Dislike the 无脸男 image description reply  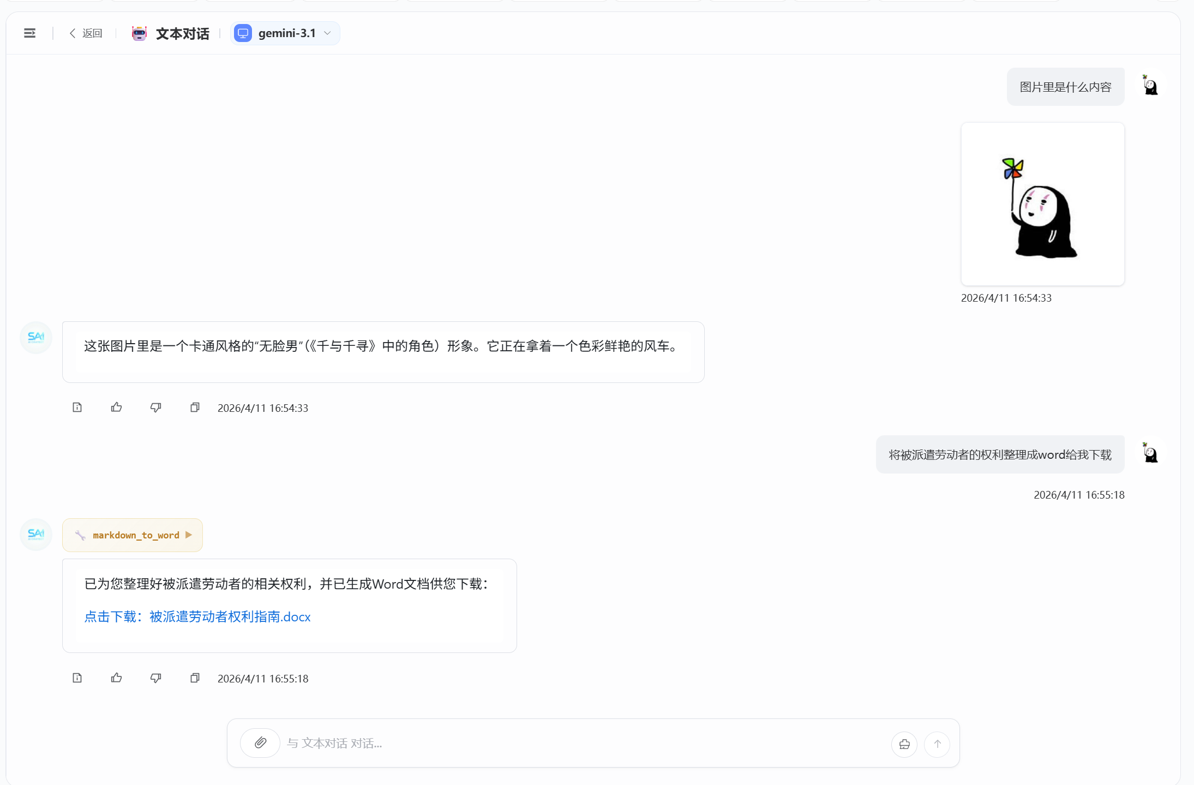(x=155, y=408)
